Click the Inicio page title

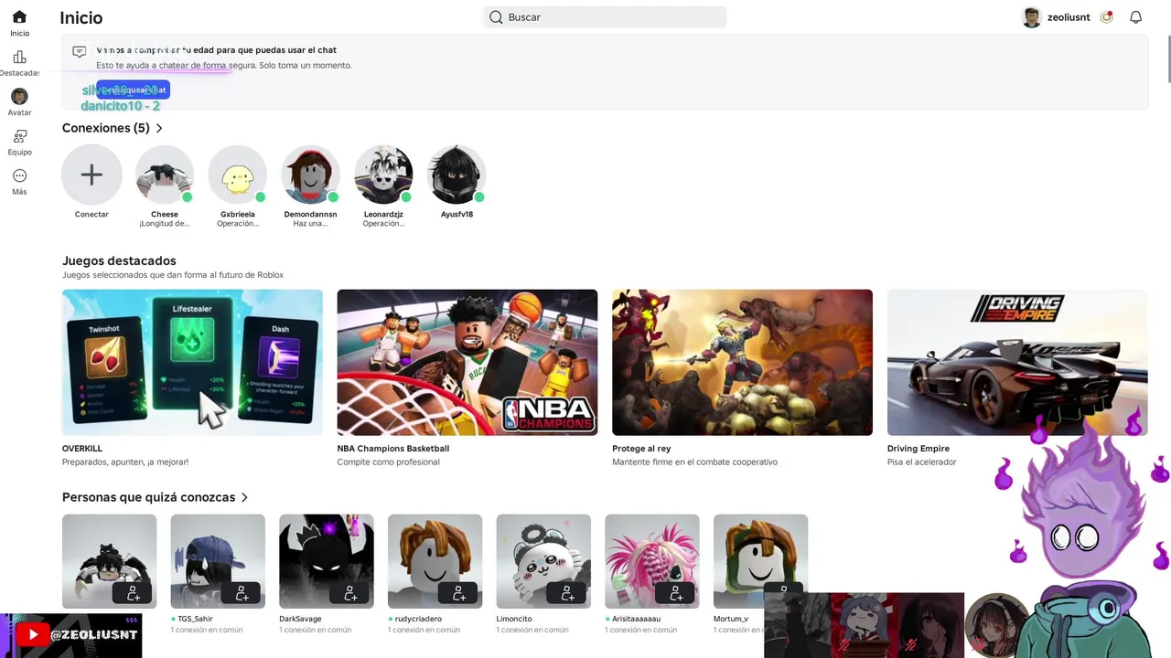pyautogui.click(x=81, y=17)
